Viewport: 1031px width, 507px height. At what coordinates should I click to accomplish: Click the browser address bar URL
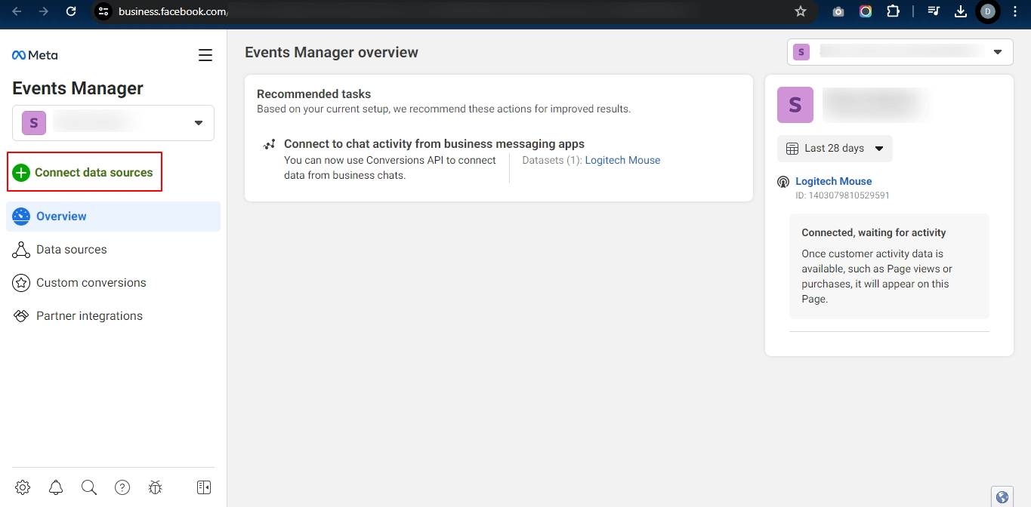(173, 11)
